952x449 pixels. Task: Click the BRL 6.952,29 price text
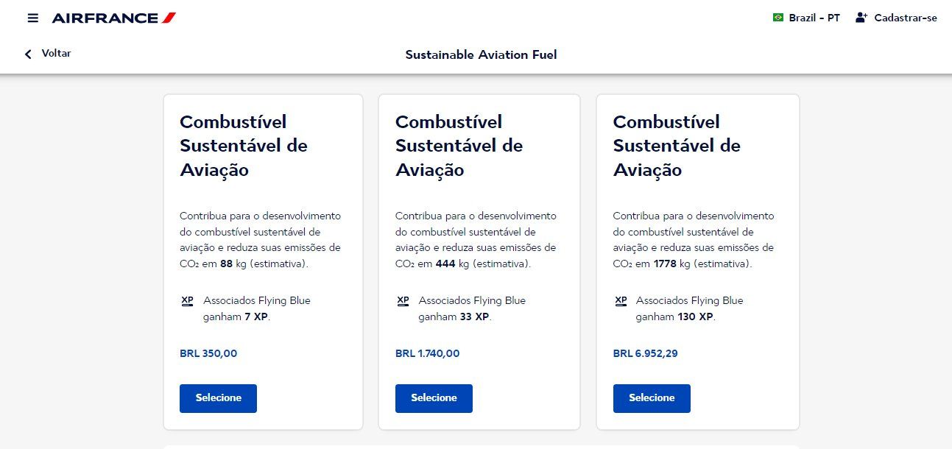[x=645, y=353]
